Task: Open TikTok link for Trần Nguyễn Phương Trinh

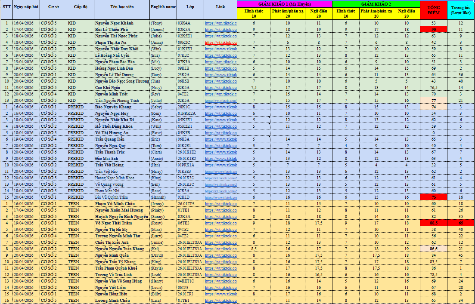Action: (220, 100)
